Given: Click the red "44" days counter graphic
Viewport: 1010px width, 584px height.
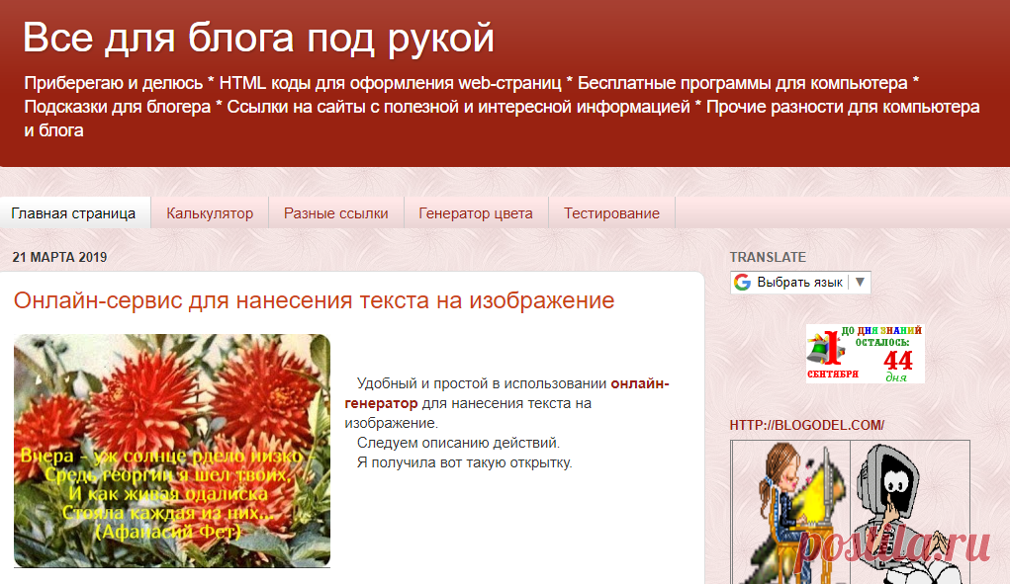Looking at the screenshot, I should click(897, 359).
